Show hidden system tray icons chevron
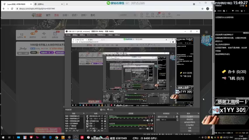This screenshot has height=140, width=249. tap(199, 138)
